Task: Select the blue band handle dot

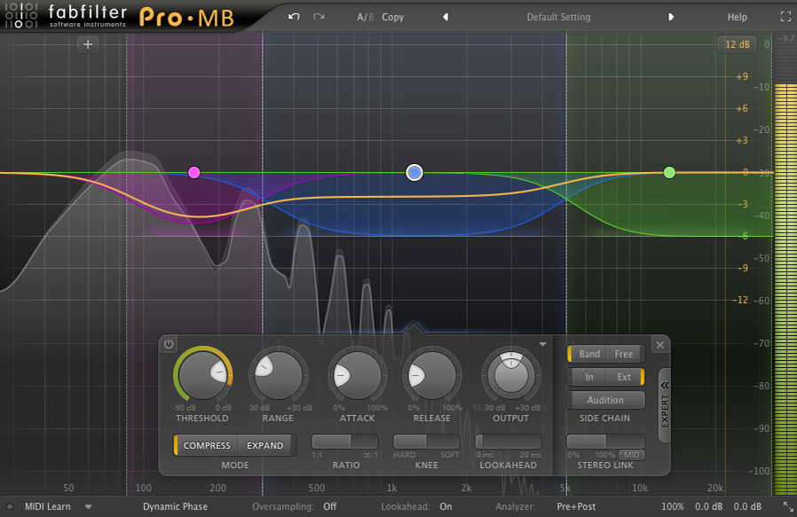Action: tap(414, 173)
